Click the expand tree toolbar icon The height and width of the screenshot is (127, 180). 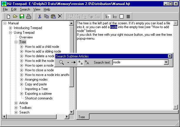[x=115, y=16]
